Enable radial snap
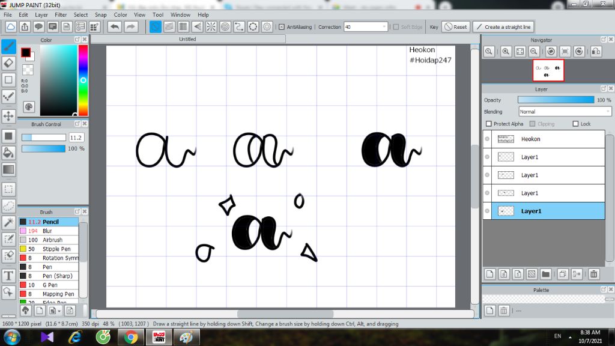This screenshot has width=615, height=346. point(211,26)
